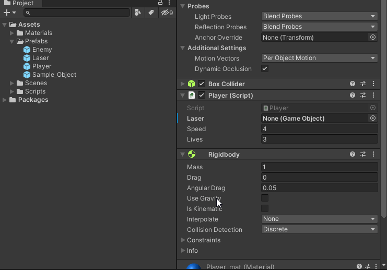Expand the Constraints foldout
This screenshot has height=270, width=387.
[183, 240]
